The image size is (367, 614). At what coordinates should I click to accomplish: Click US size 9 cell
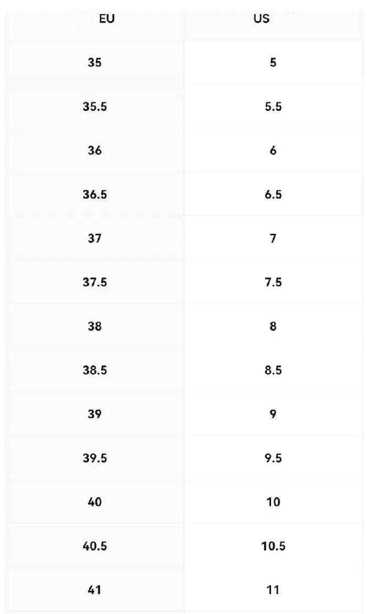click(x=273, y=414)
